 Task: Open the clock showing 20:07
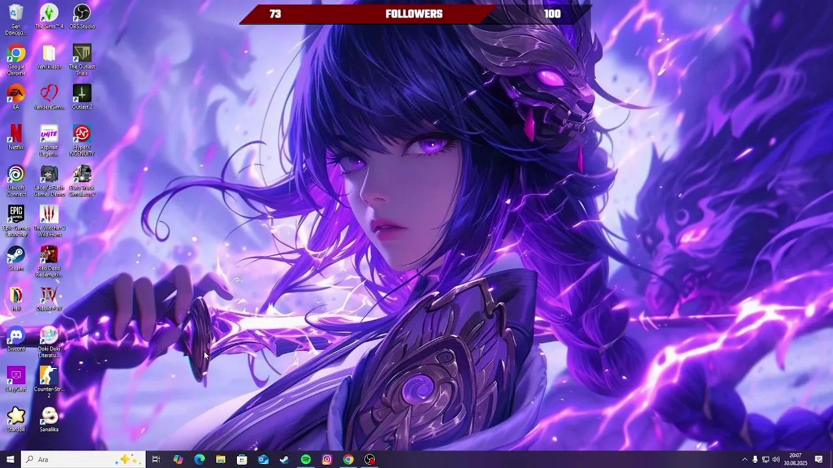[x=795, y=460]
